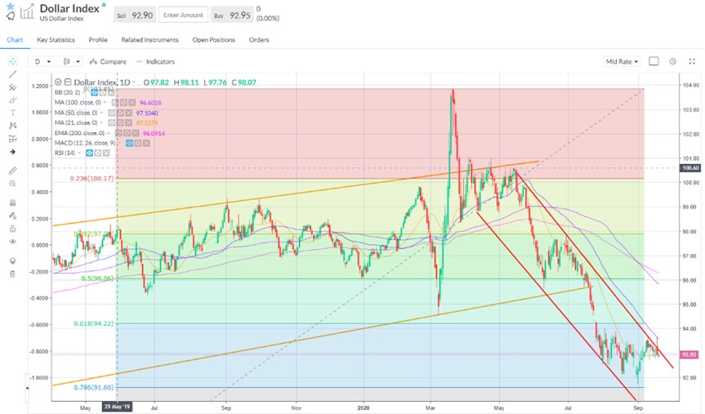Viewport: 705px width, 414px height.
Task: Click the alert bell icon under the star
Action: [x=11, y=16]
